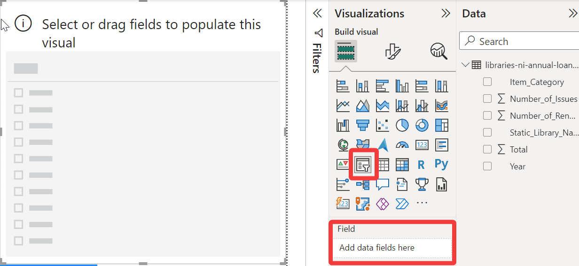Select the Gauge visualization
The image size is (579, 266).
tap(402, 145)
